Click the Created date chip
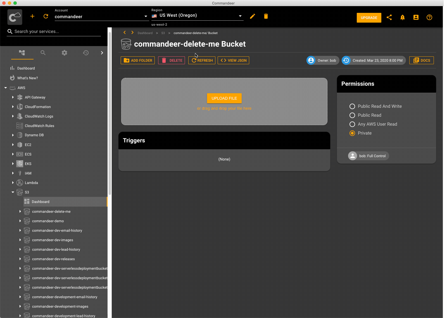This screenshot has height=318, width=447. pos(374,60)
